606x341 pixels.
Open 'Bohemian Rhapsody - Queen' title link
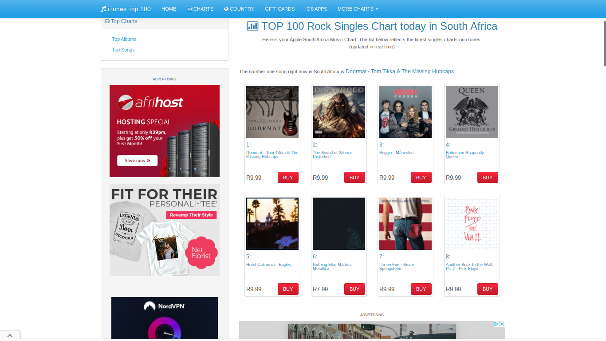pos(466,155)
